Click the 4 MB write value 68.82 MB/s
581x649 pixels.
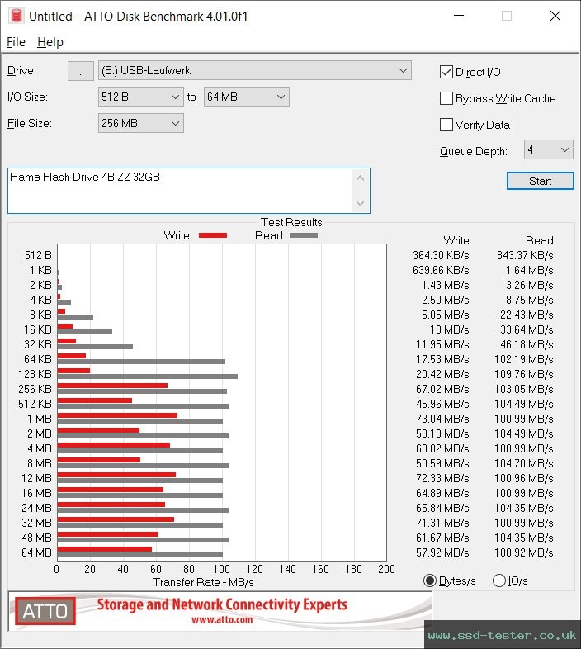click(x=442, y=448)
